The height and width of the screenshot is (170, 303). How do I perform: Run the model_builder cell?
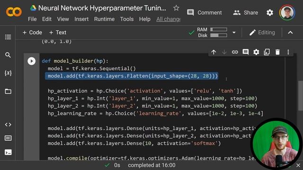tap(32, 61)
